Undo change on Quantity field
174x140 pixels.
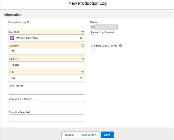click(83, 45)
